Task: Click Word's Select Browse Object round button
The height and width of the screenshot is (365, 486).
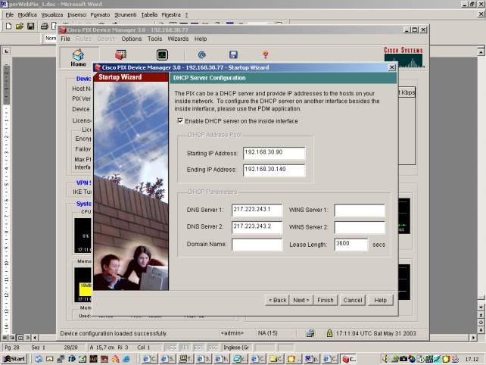Action: pos(481,322)
